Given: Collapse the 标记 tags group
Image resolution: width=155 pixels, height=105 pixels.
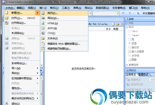Looking at the screenshot, I should [127, 27].
